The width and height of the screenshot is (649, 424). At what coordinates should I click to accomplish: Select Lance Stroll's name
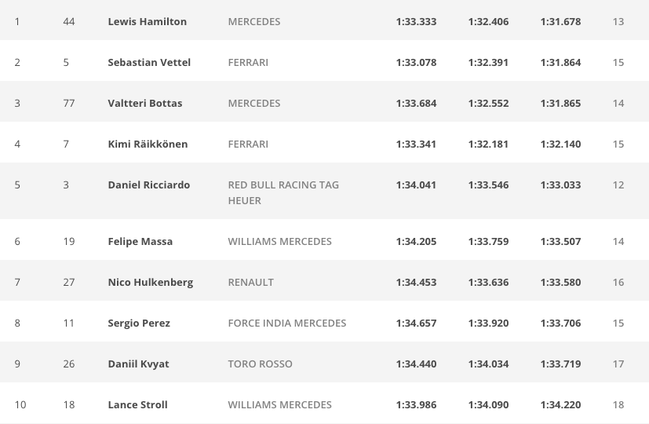point(137,404)
